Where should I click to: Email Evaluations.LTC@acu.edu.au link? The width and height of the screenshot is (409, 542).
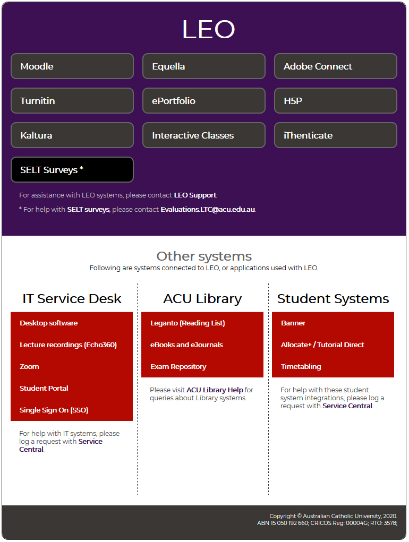[208, 210]
